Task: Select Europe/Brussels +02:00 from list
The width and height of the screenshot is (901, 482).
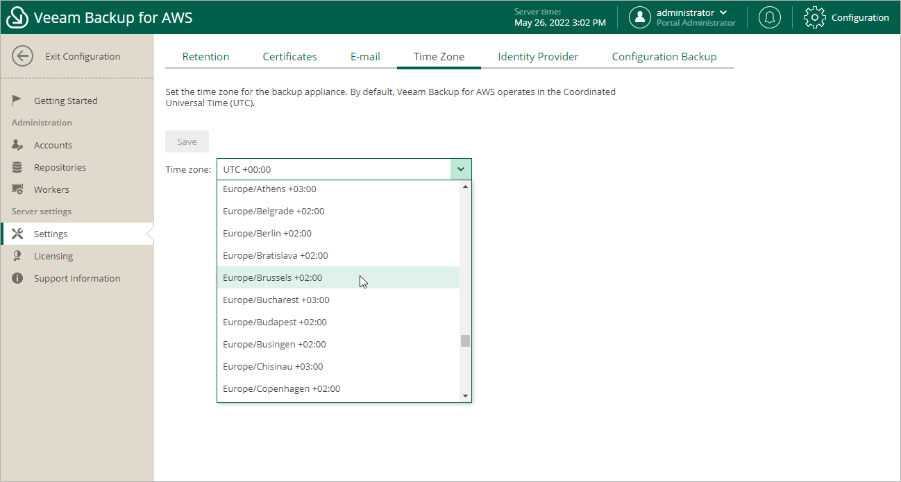Action: coord(272,277)
